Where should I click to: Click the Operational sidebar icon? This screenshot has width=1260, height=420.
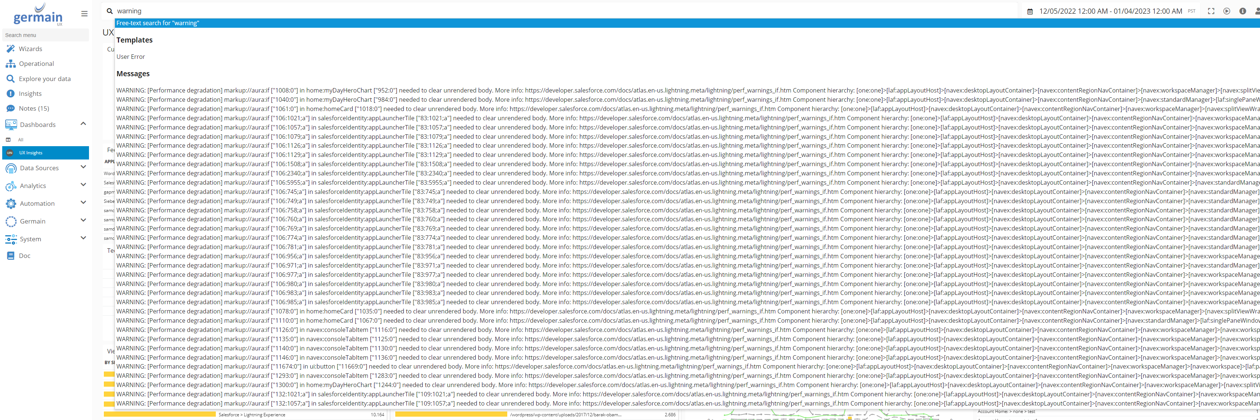(x=10, y=64)
